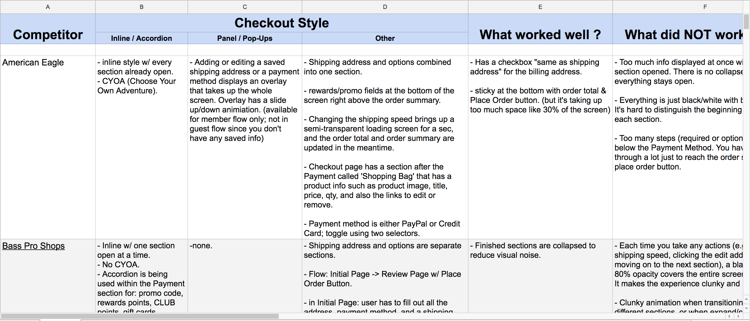The height and width of the screenshot is (321, 750).
Task: Select column D header
Action: point(385,7)
